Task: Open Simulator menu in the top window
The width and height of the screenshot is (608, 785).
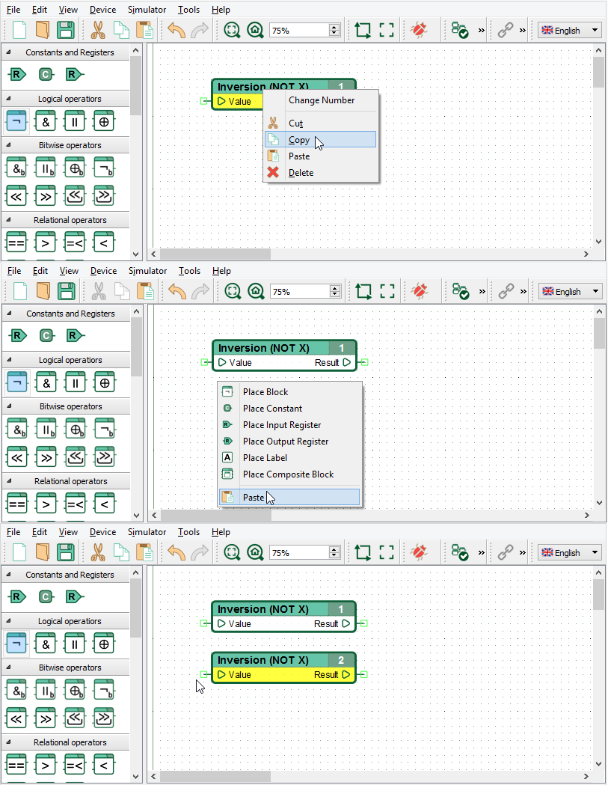Action: click(x=147, y=10)
